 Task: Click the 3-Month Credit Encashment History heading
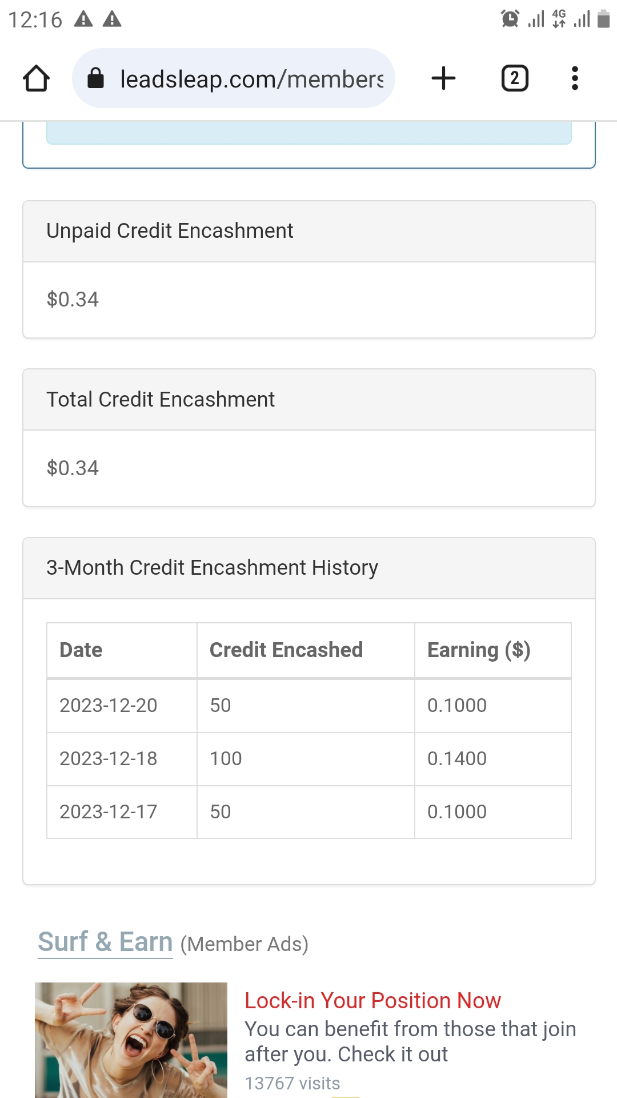point(212,568)
